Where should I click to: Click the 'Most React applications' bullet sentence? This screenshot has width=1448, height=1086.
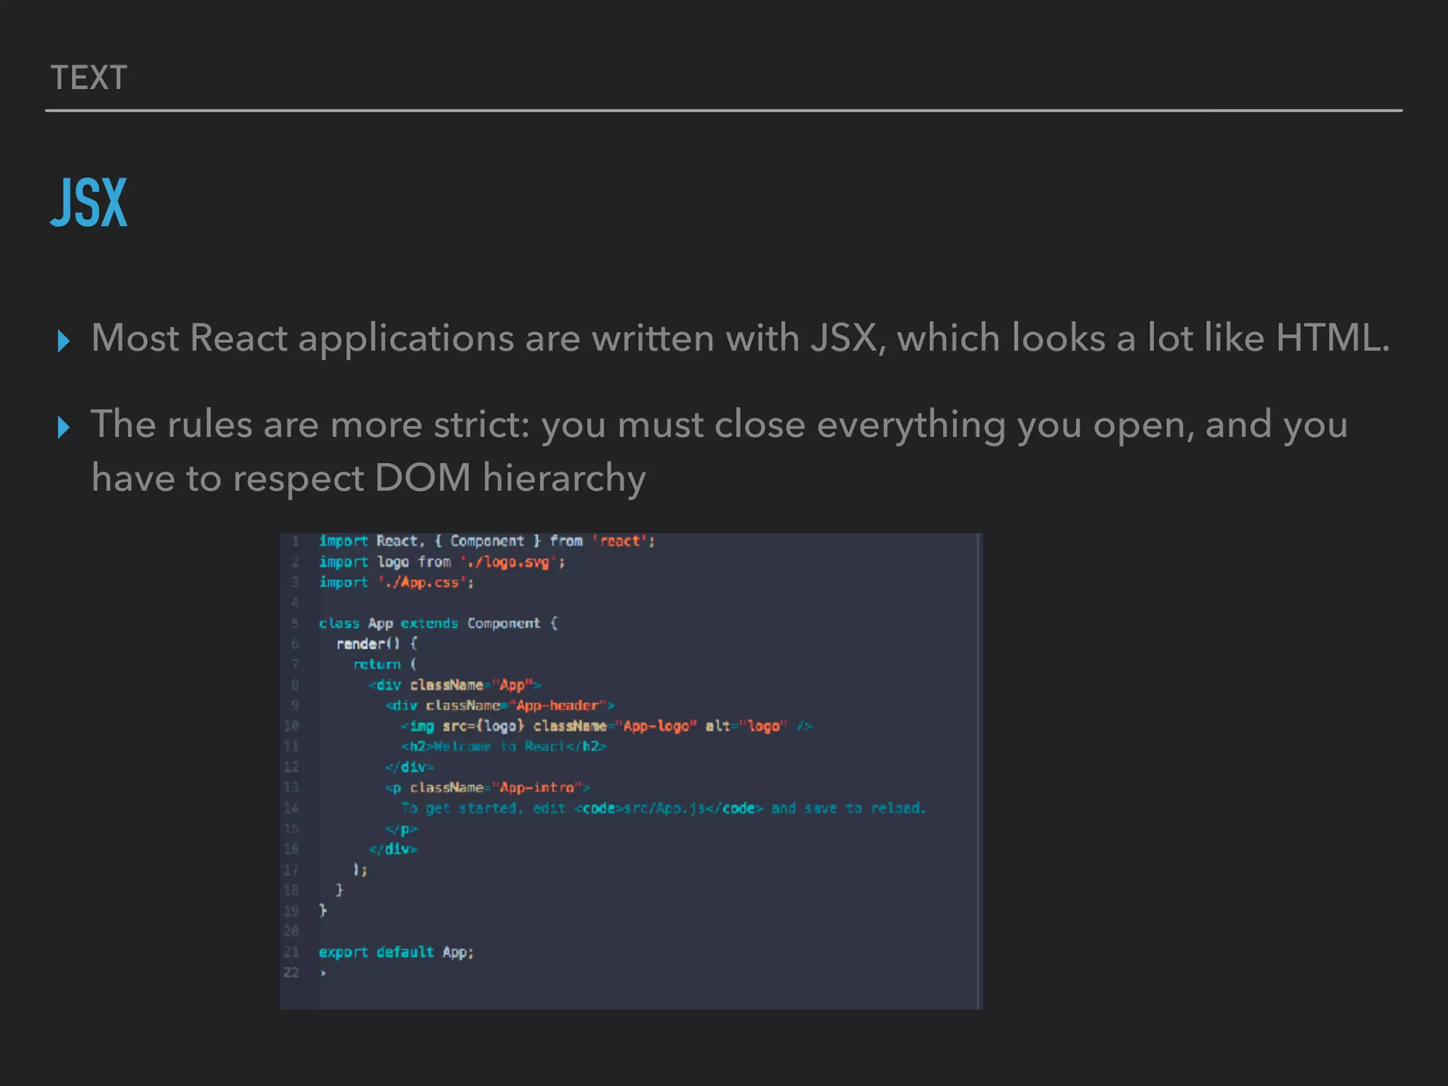[x=740, y=338]
